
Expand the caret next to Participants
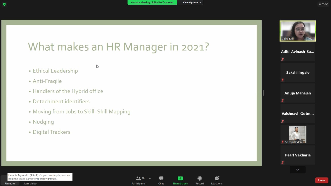click(x=150, y=179)
